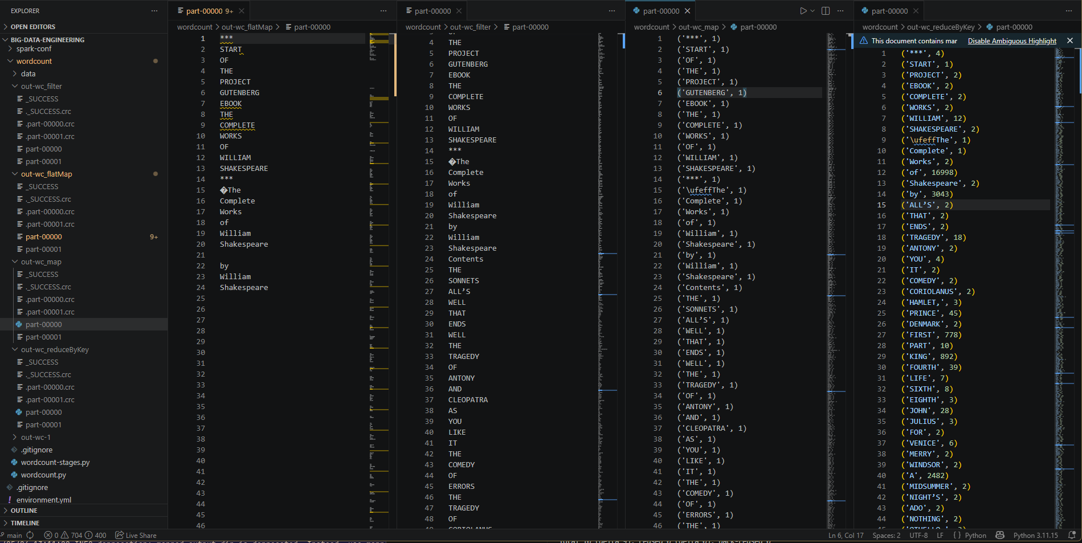Screen dimensions: 1082x543
Task: Start Live Share from the status bar
Action: [x=136, y=535]
